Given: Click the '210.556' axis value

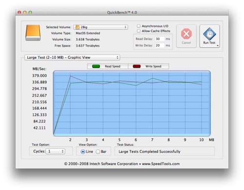Looking at the screenshot, I should click(40, 102).
